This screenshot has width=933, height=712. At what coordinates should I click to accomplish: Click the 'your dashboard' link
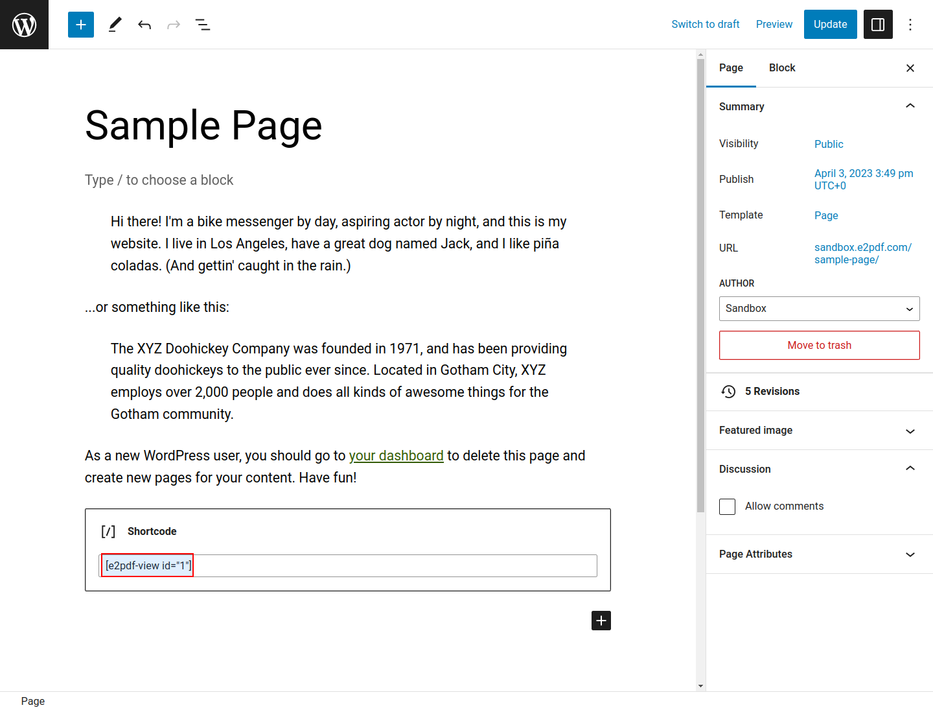coord(396,456)
